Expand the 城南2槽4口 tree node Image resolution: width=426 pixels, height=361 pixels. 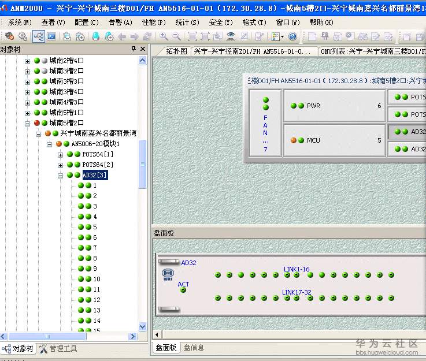coord(27,61)
